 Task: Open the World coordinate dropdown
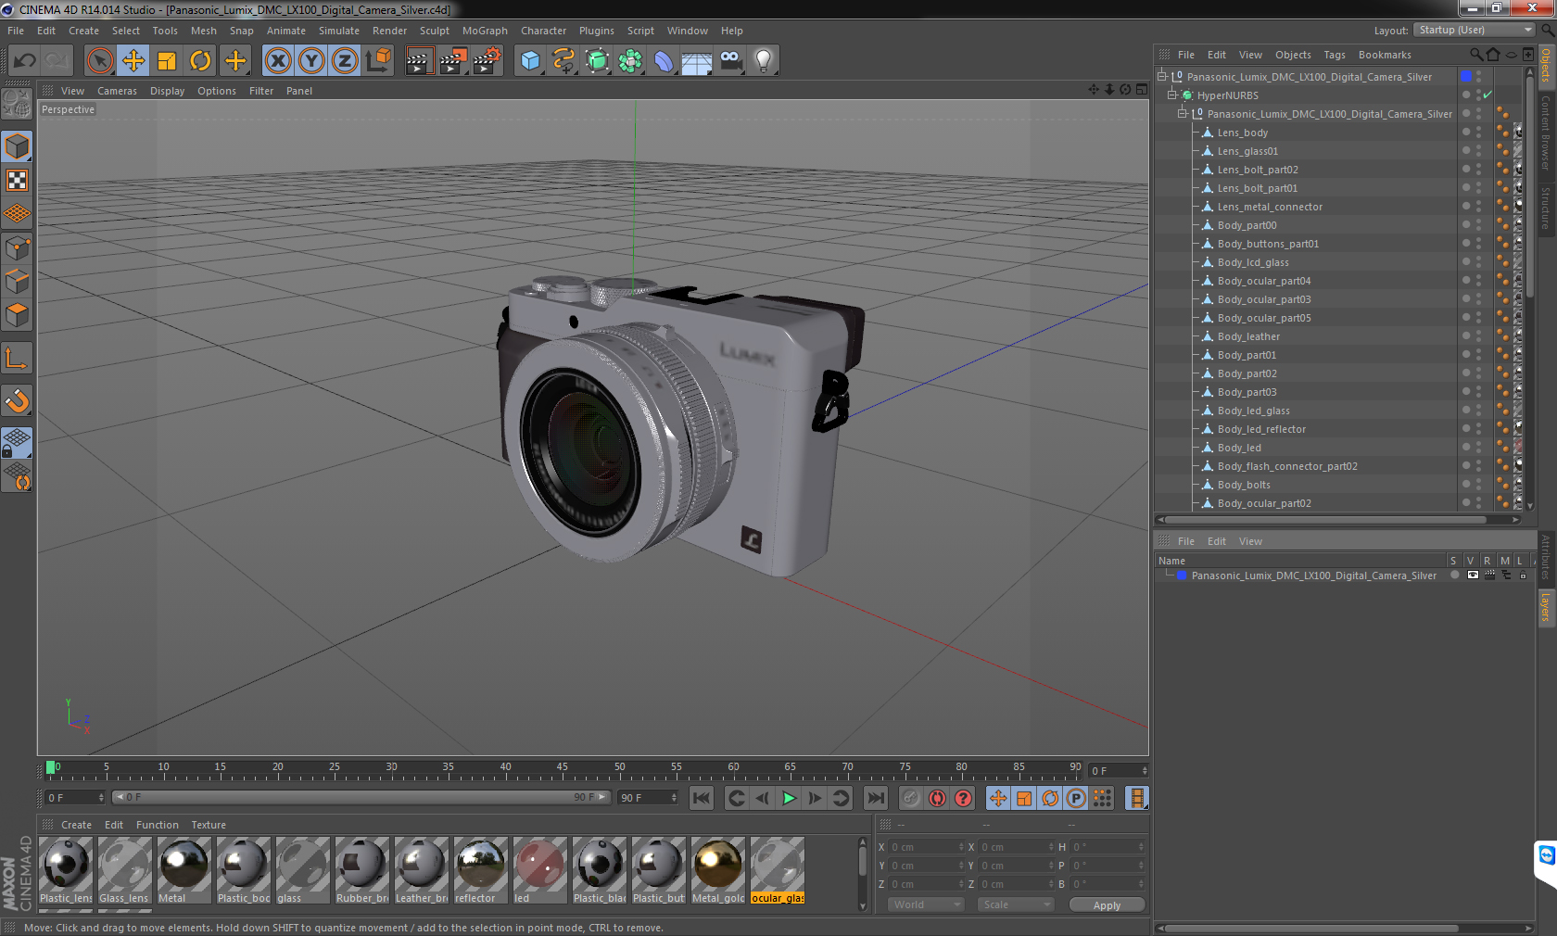(927, 904)
